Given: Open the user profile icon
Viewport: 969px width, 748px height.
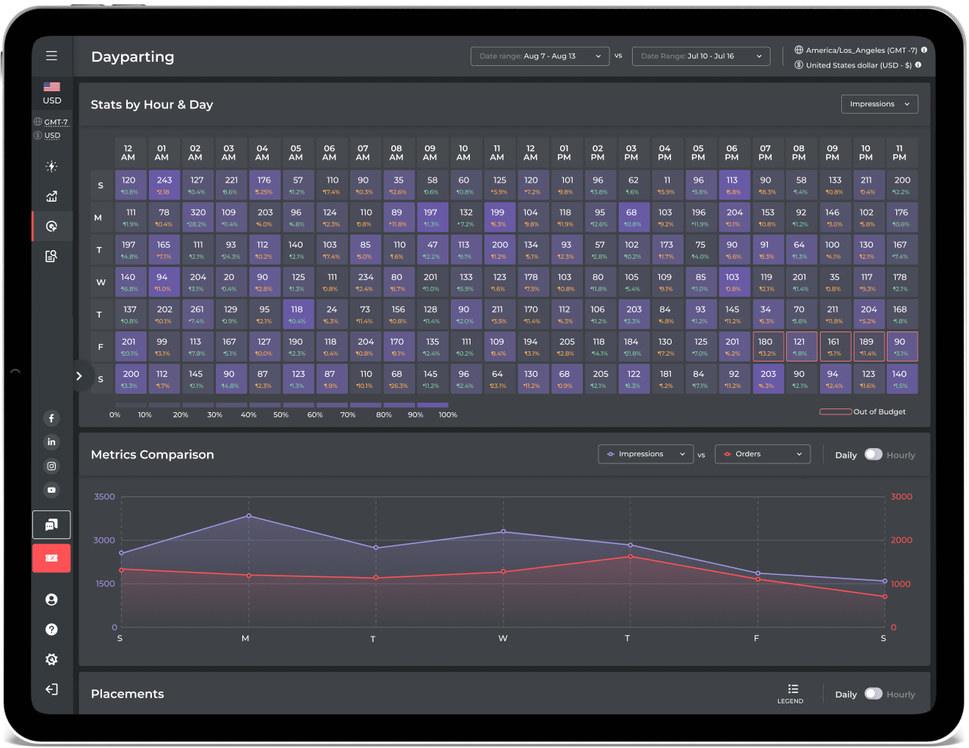Looking at the screenshot, I should click(x=51, y=600).
